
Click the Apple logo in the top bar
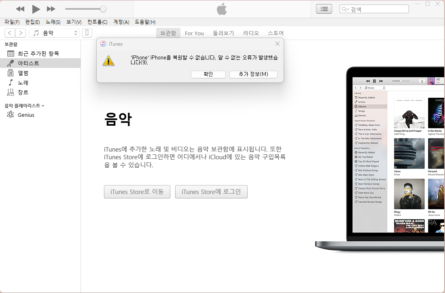pyautogui.click(x=222, y=9)
